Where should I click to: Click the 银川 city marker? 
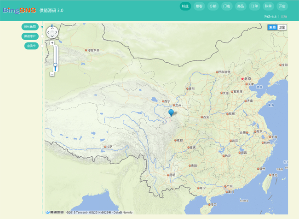[187, 89]
